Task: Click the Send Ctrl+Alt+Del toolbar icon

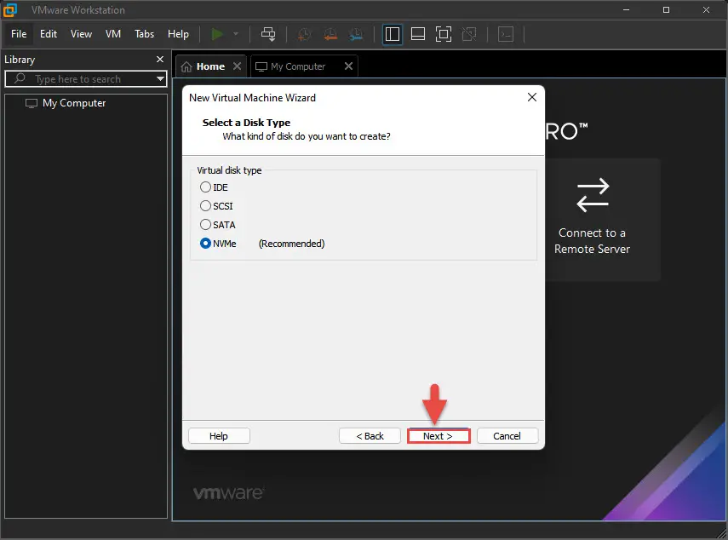Action: coord(268,34)
